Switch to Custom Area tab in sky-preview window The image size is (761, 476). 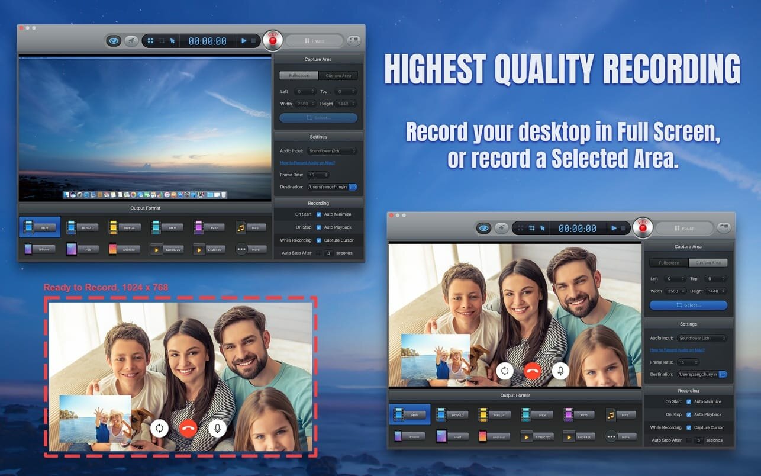coord(338,76)
